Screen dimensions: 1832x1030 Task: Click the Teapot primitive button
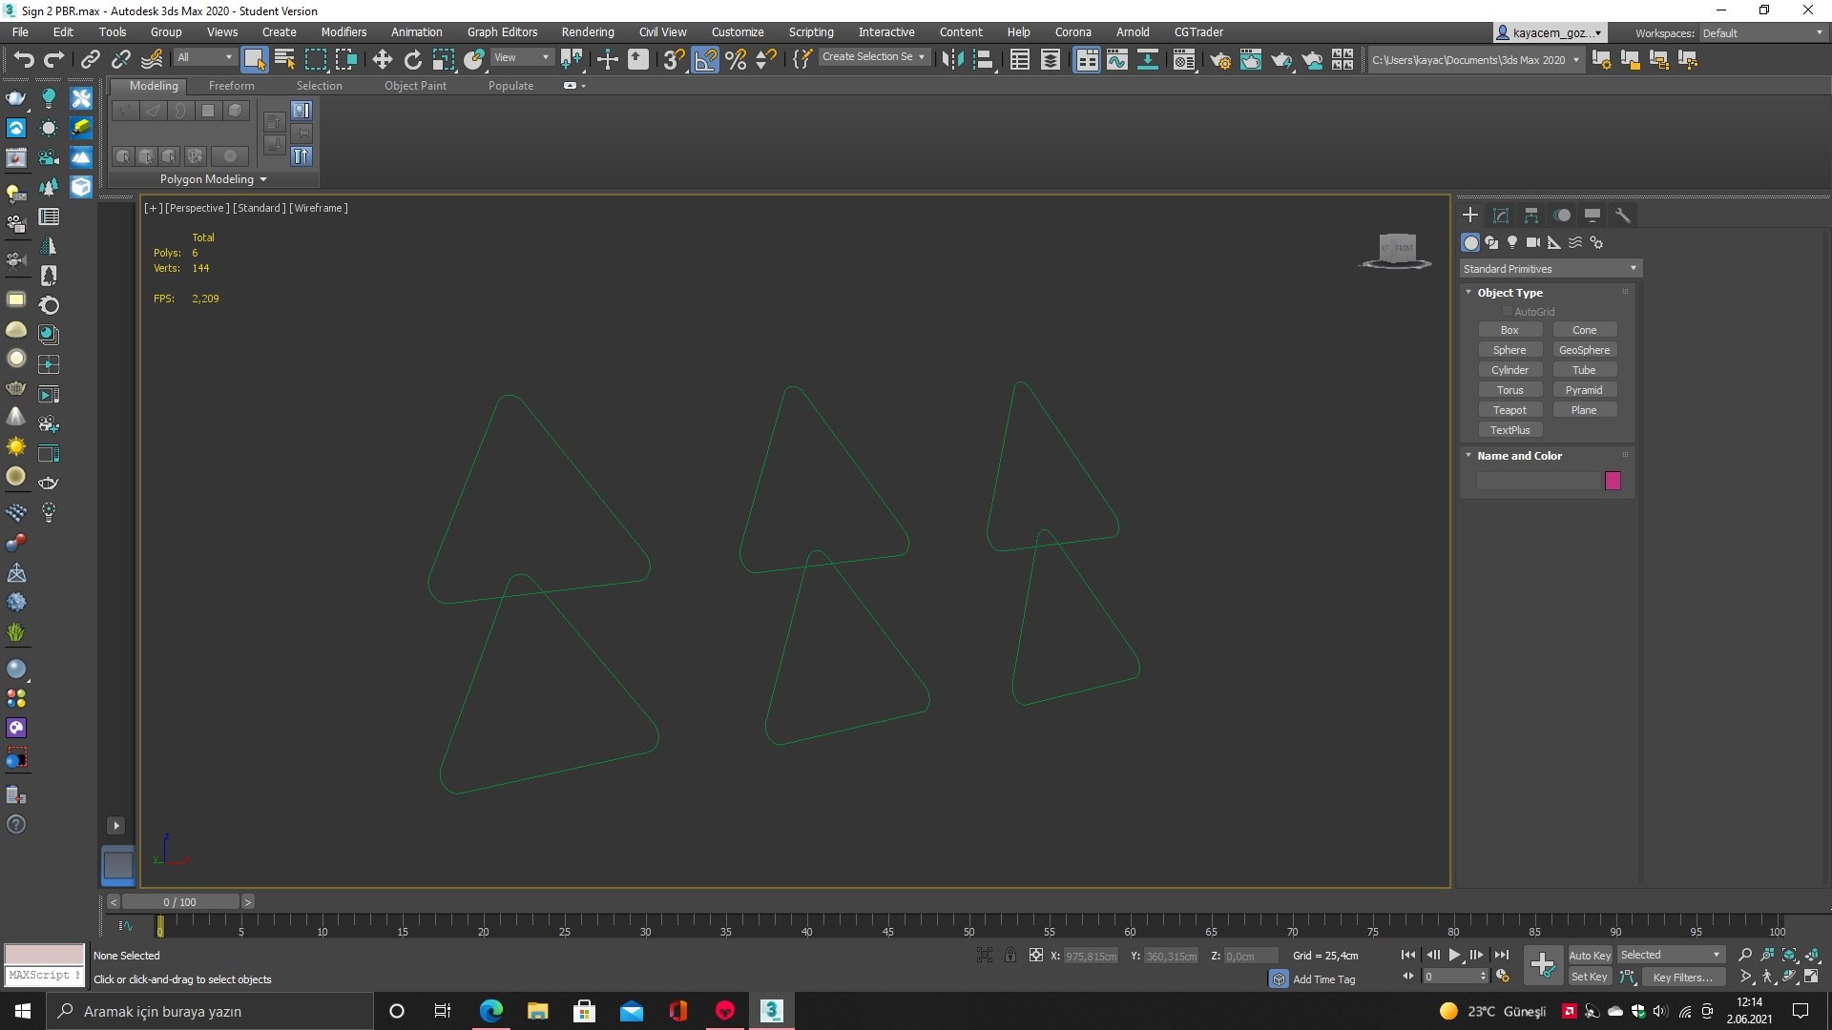[1509, 410]
